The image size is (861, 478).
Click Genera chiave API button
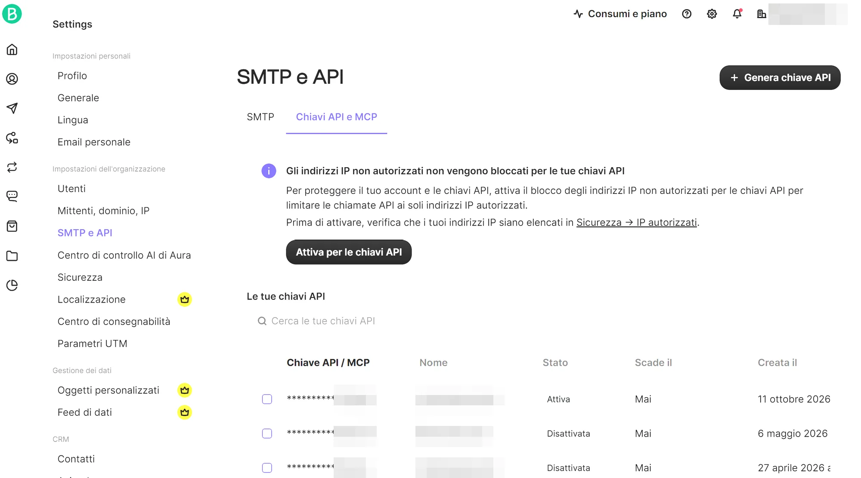point(780,78)
